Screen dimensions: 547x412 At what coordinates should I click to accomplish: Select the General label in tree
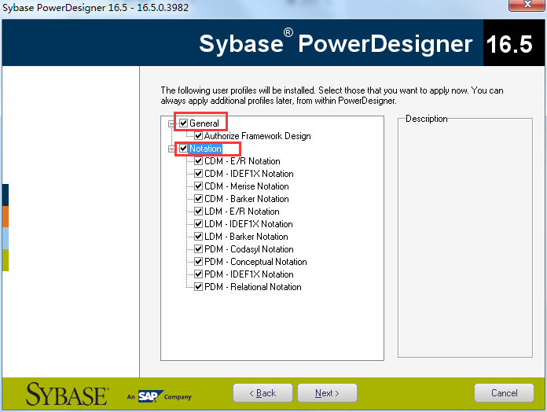[204, 123]
